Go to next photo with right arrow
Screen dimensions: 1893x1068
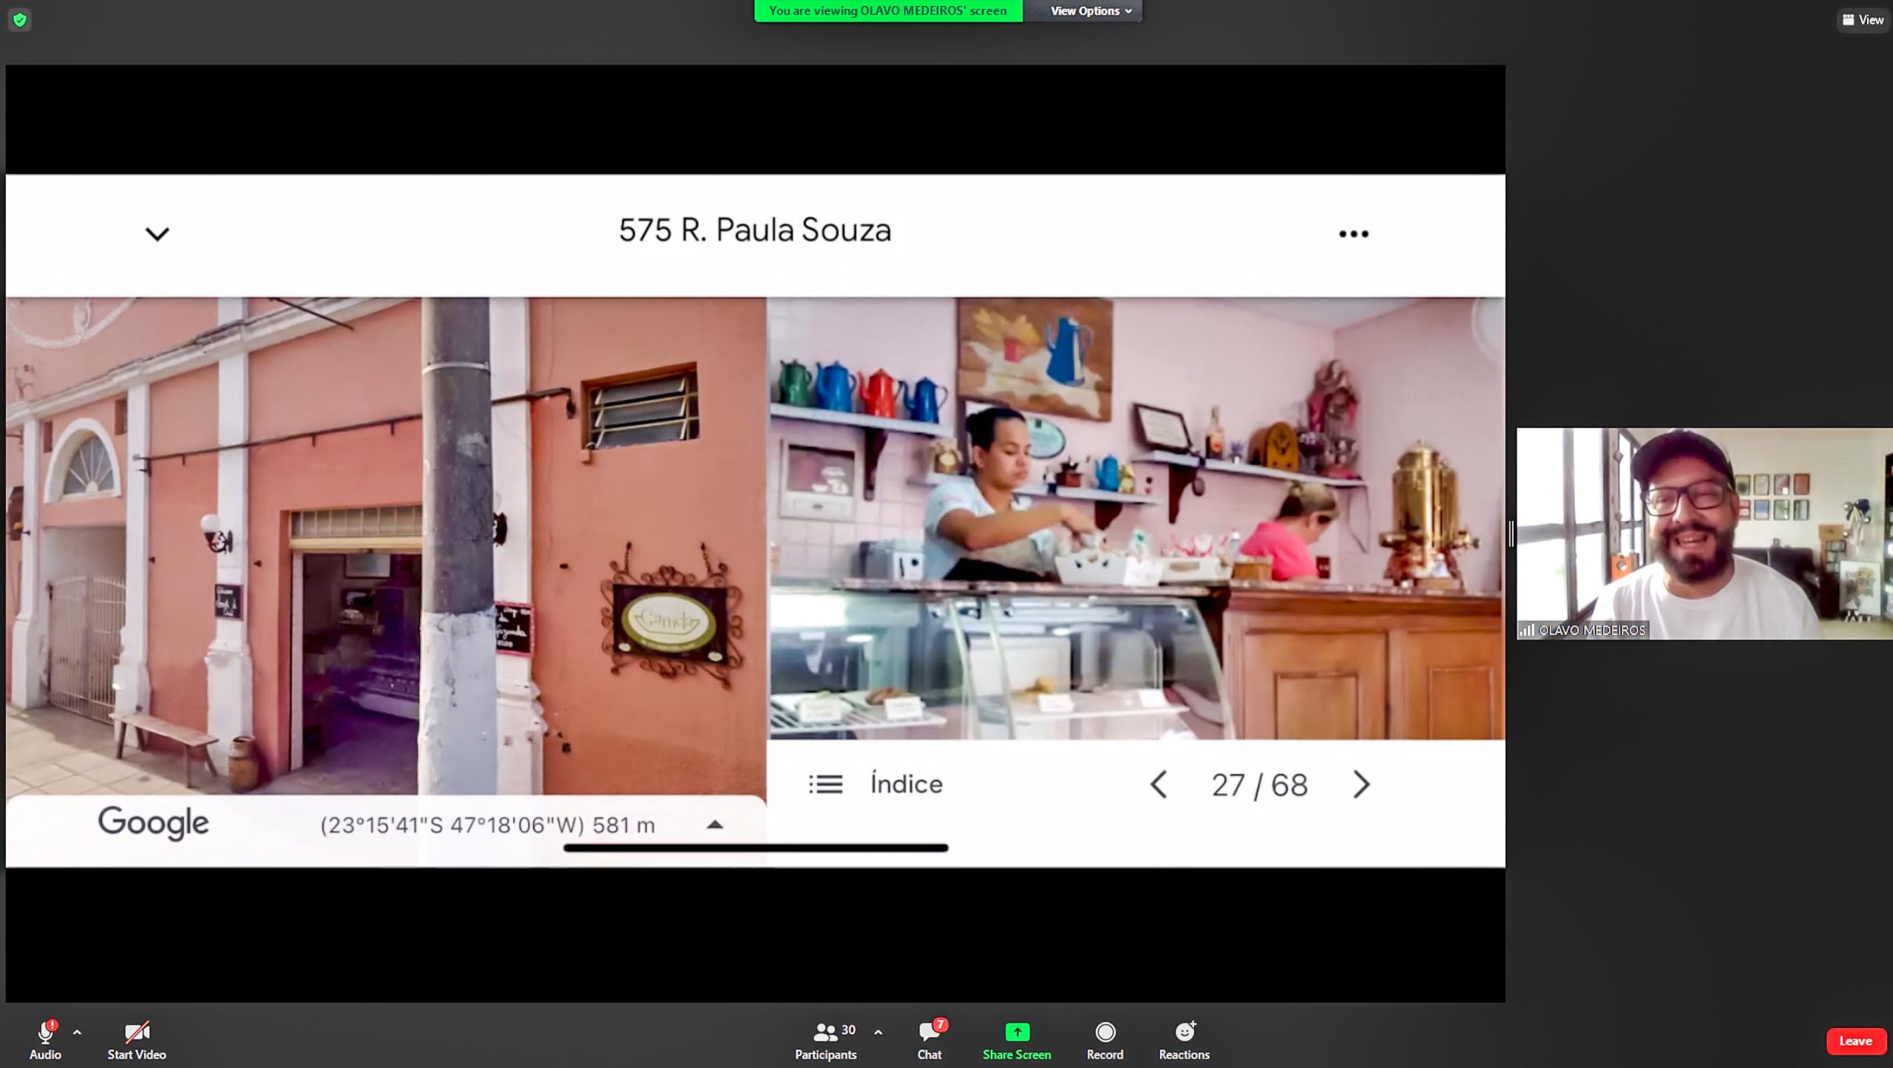click(x=1361, y=784)
